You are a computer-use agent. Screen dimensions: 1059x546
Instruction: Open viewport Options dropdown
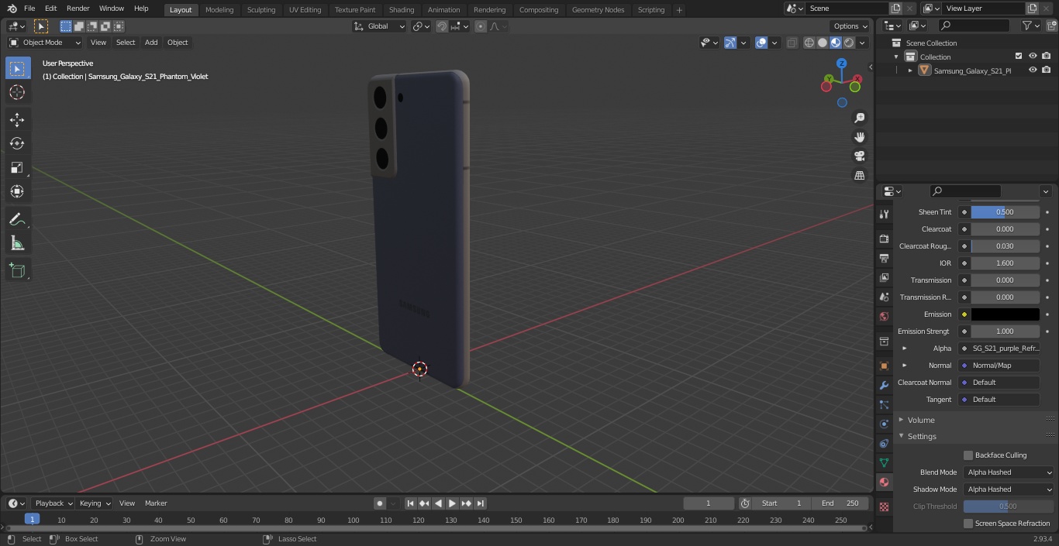point(851,26)
